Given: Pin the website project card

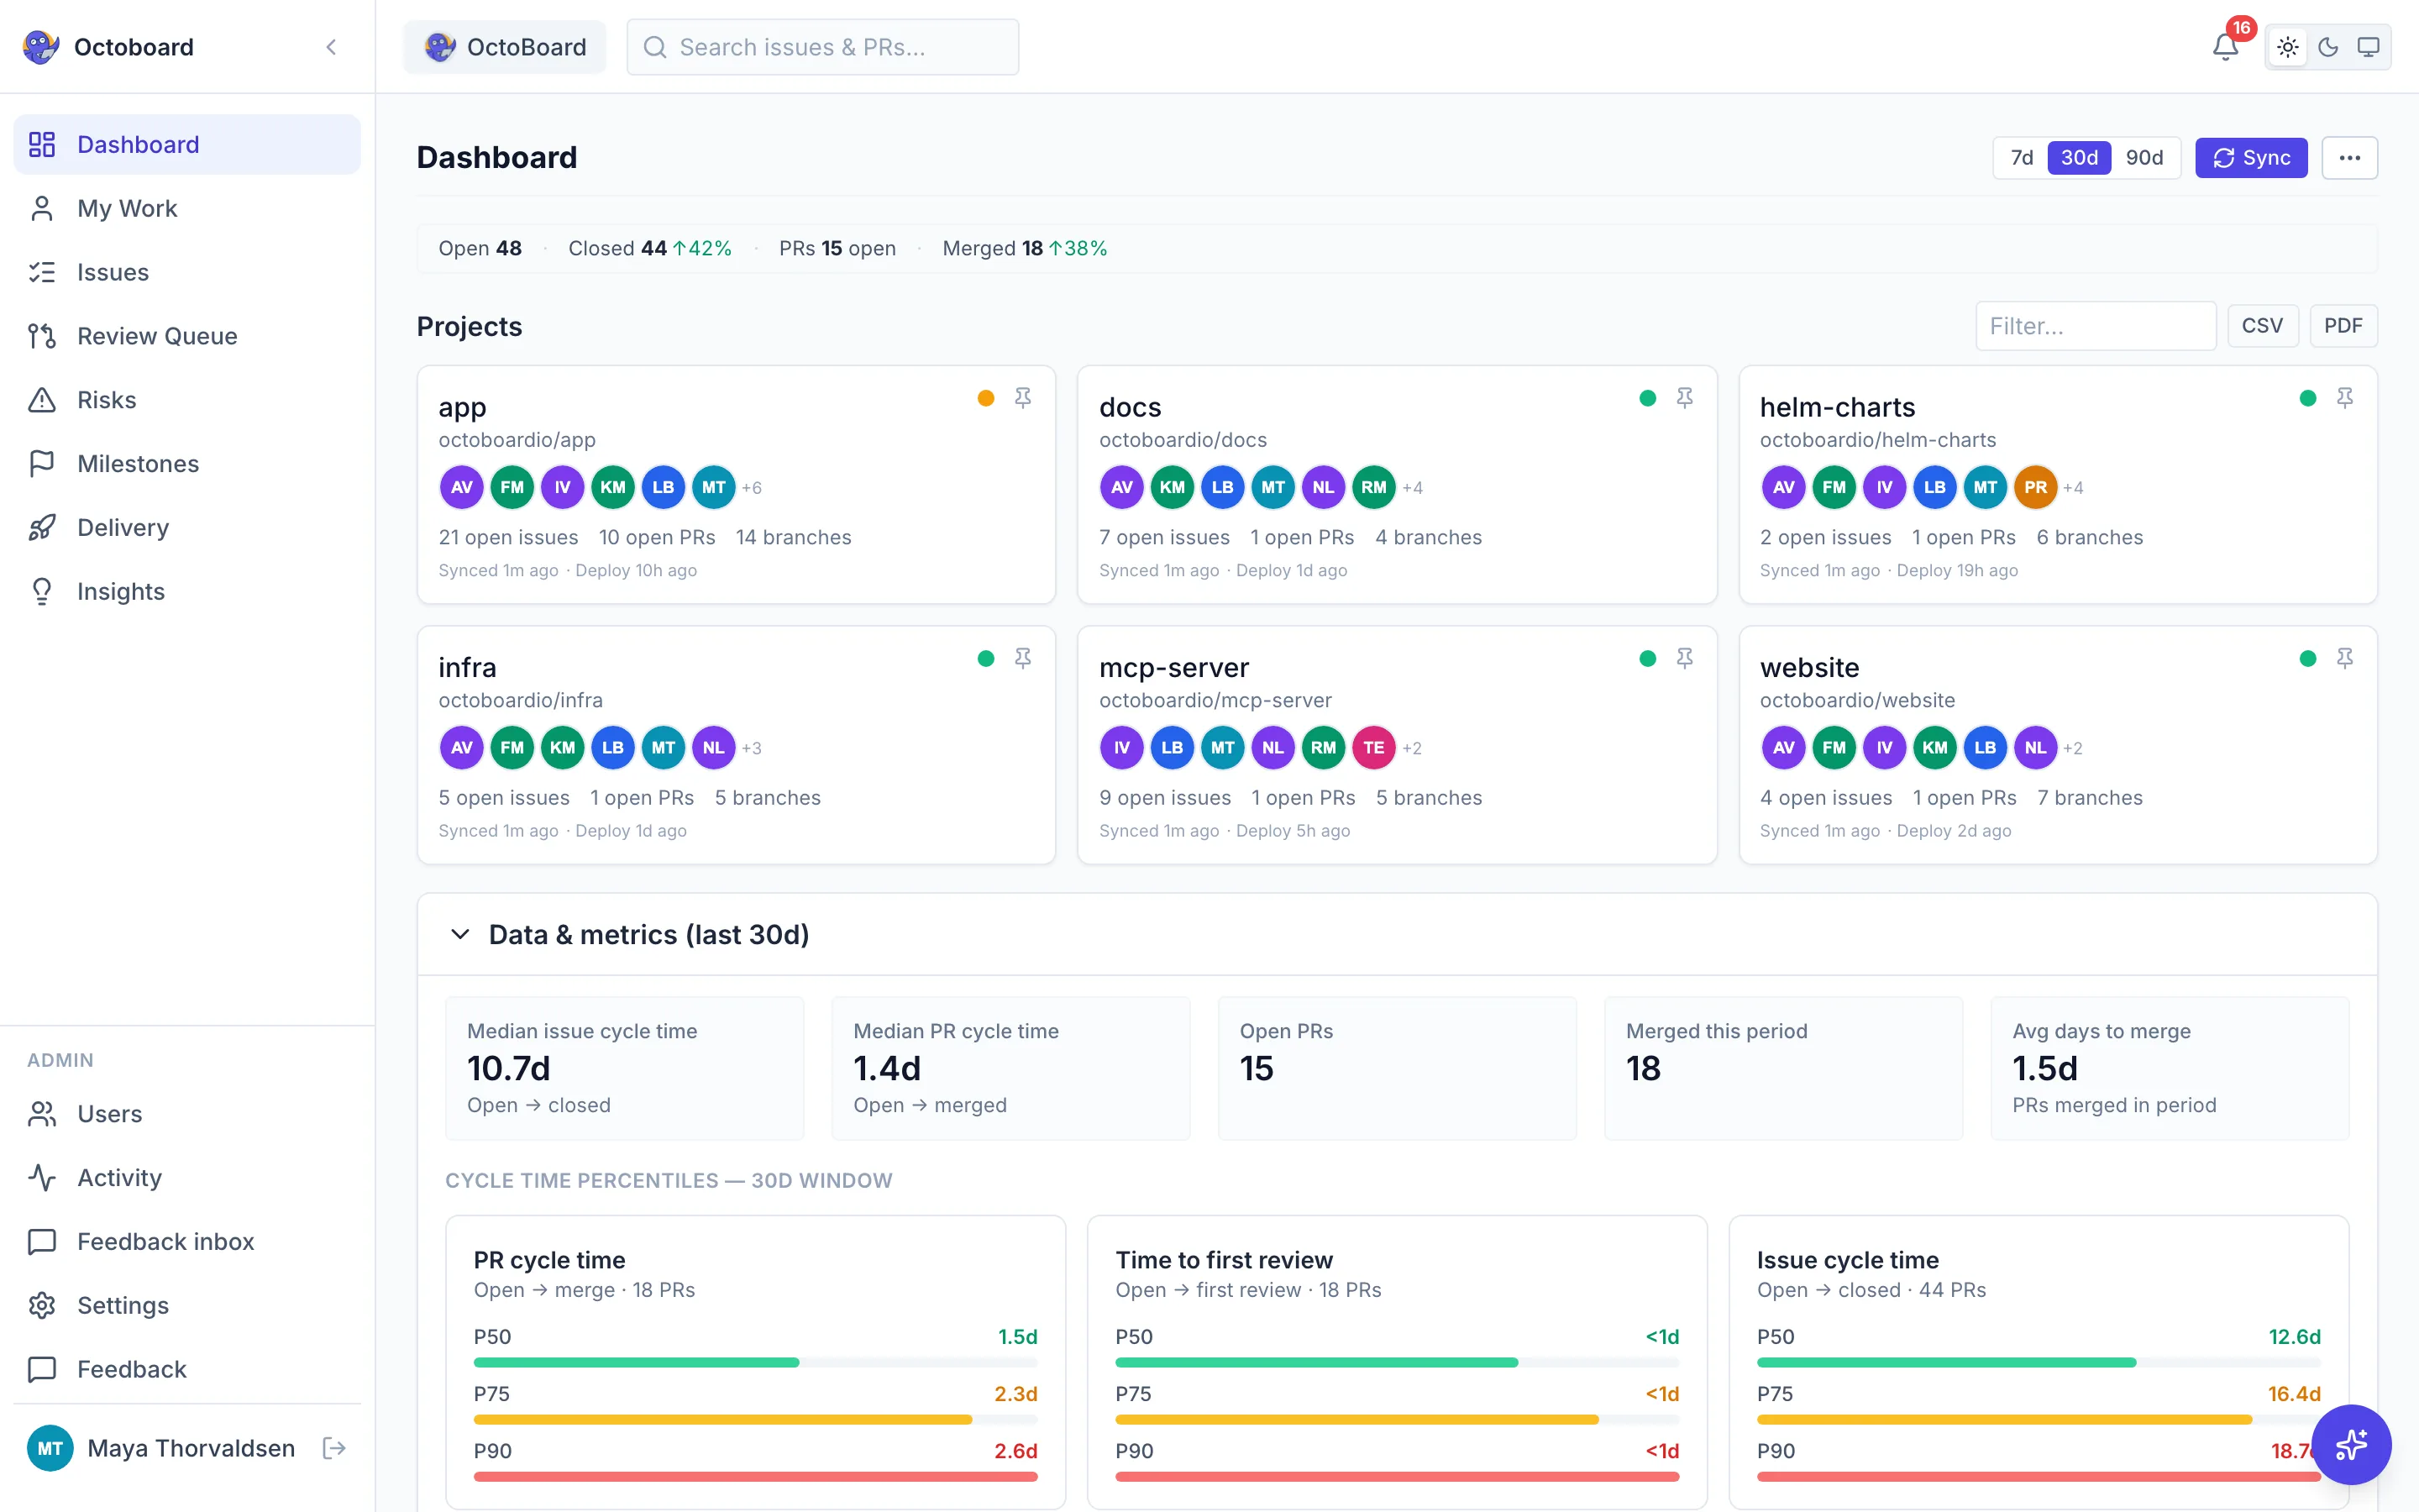Looking at the screenshot, I should (2344, 658).
